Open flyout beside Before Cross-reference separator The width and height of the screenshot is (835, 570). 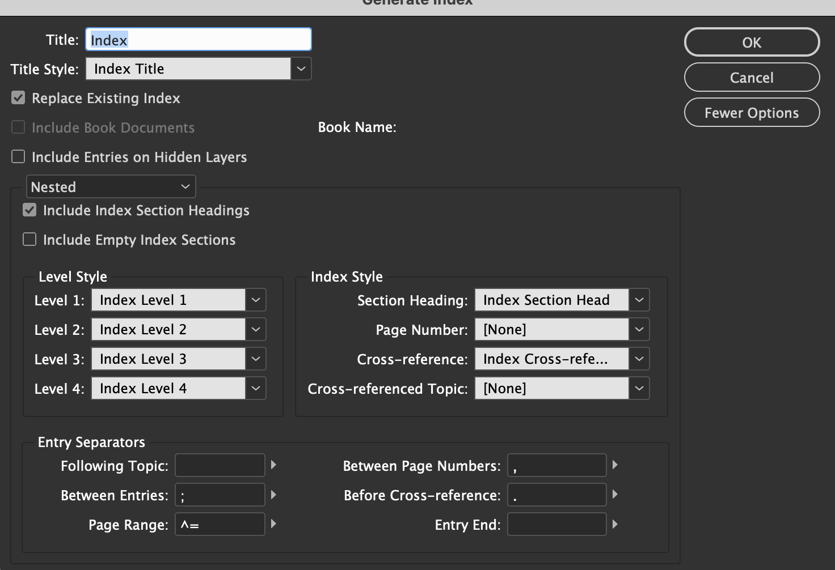coord(615,494)
